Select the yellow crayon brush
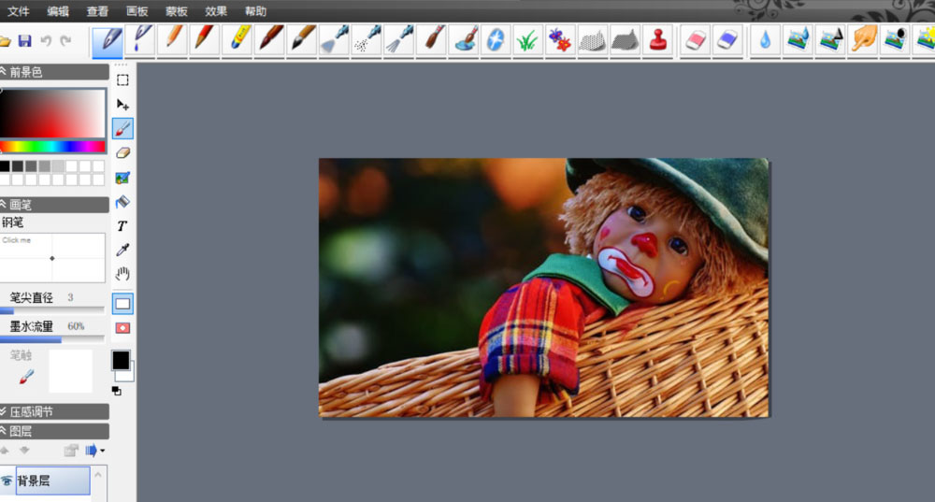This screenshot has height=502, width=935. click(x=237, y=40)
